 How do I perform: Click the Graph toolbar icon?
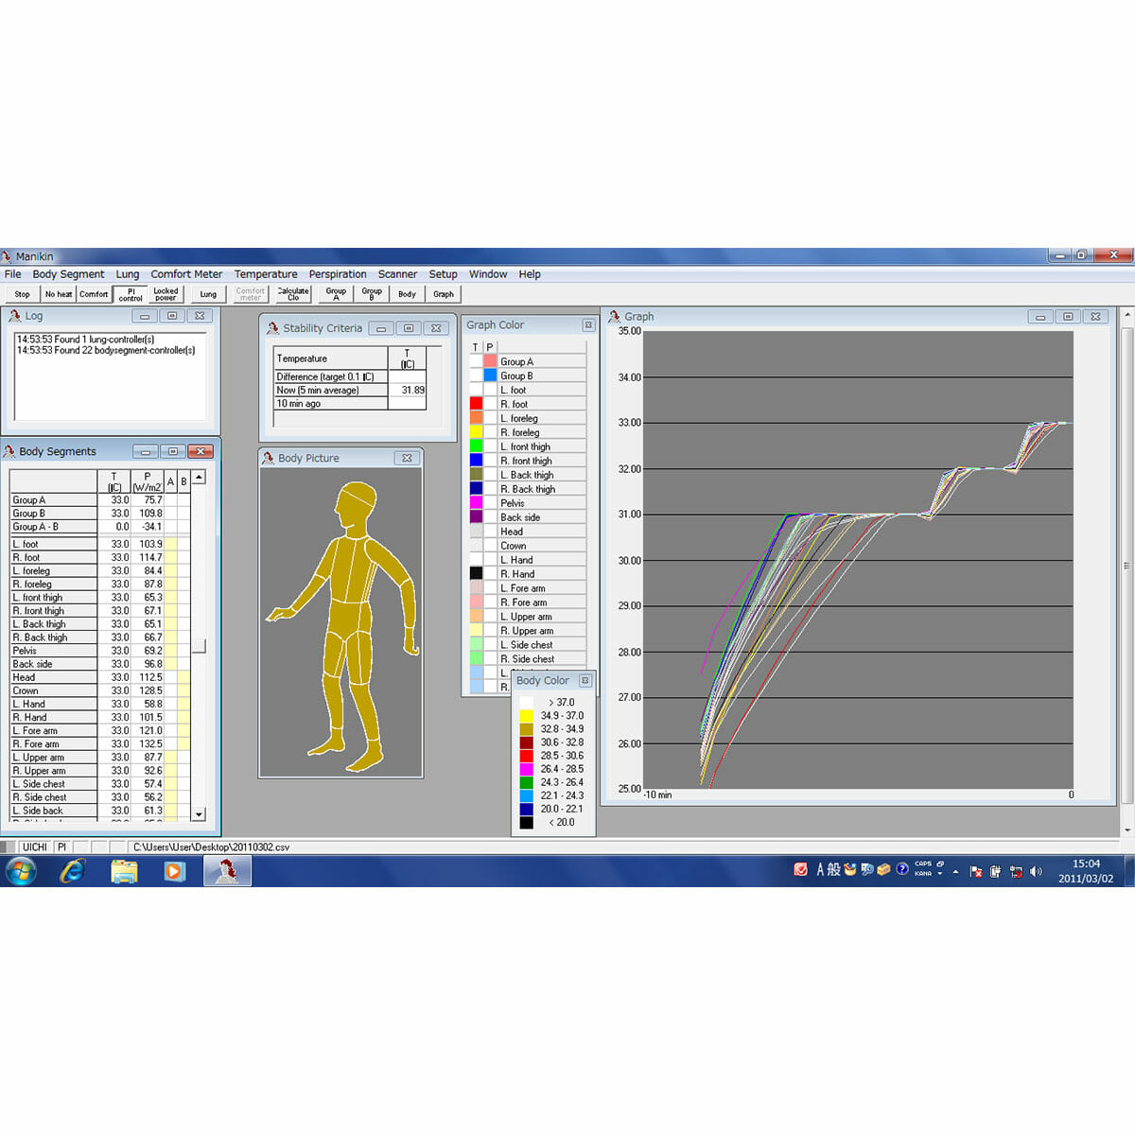443,294
